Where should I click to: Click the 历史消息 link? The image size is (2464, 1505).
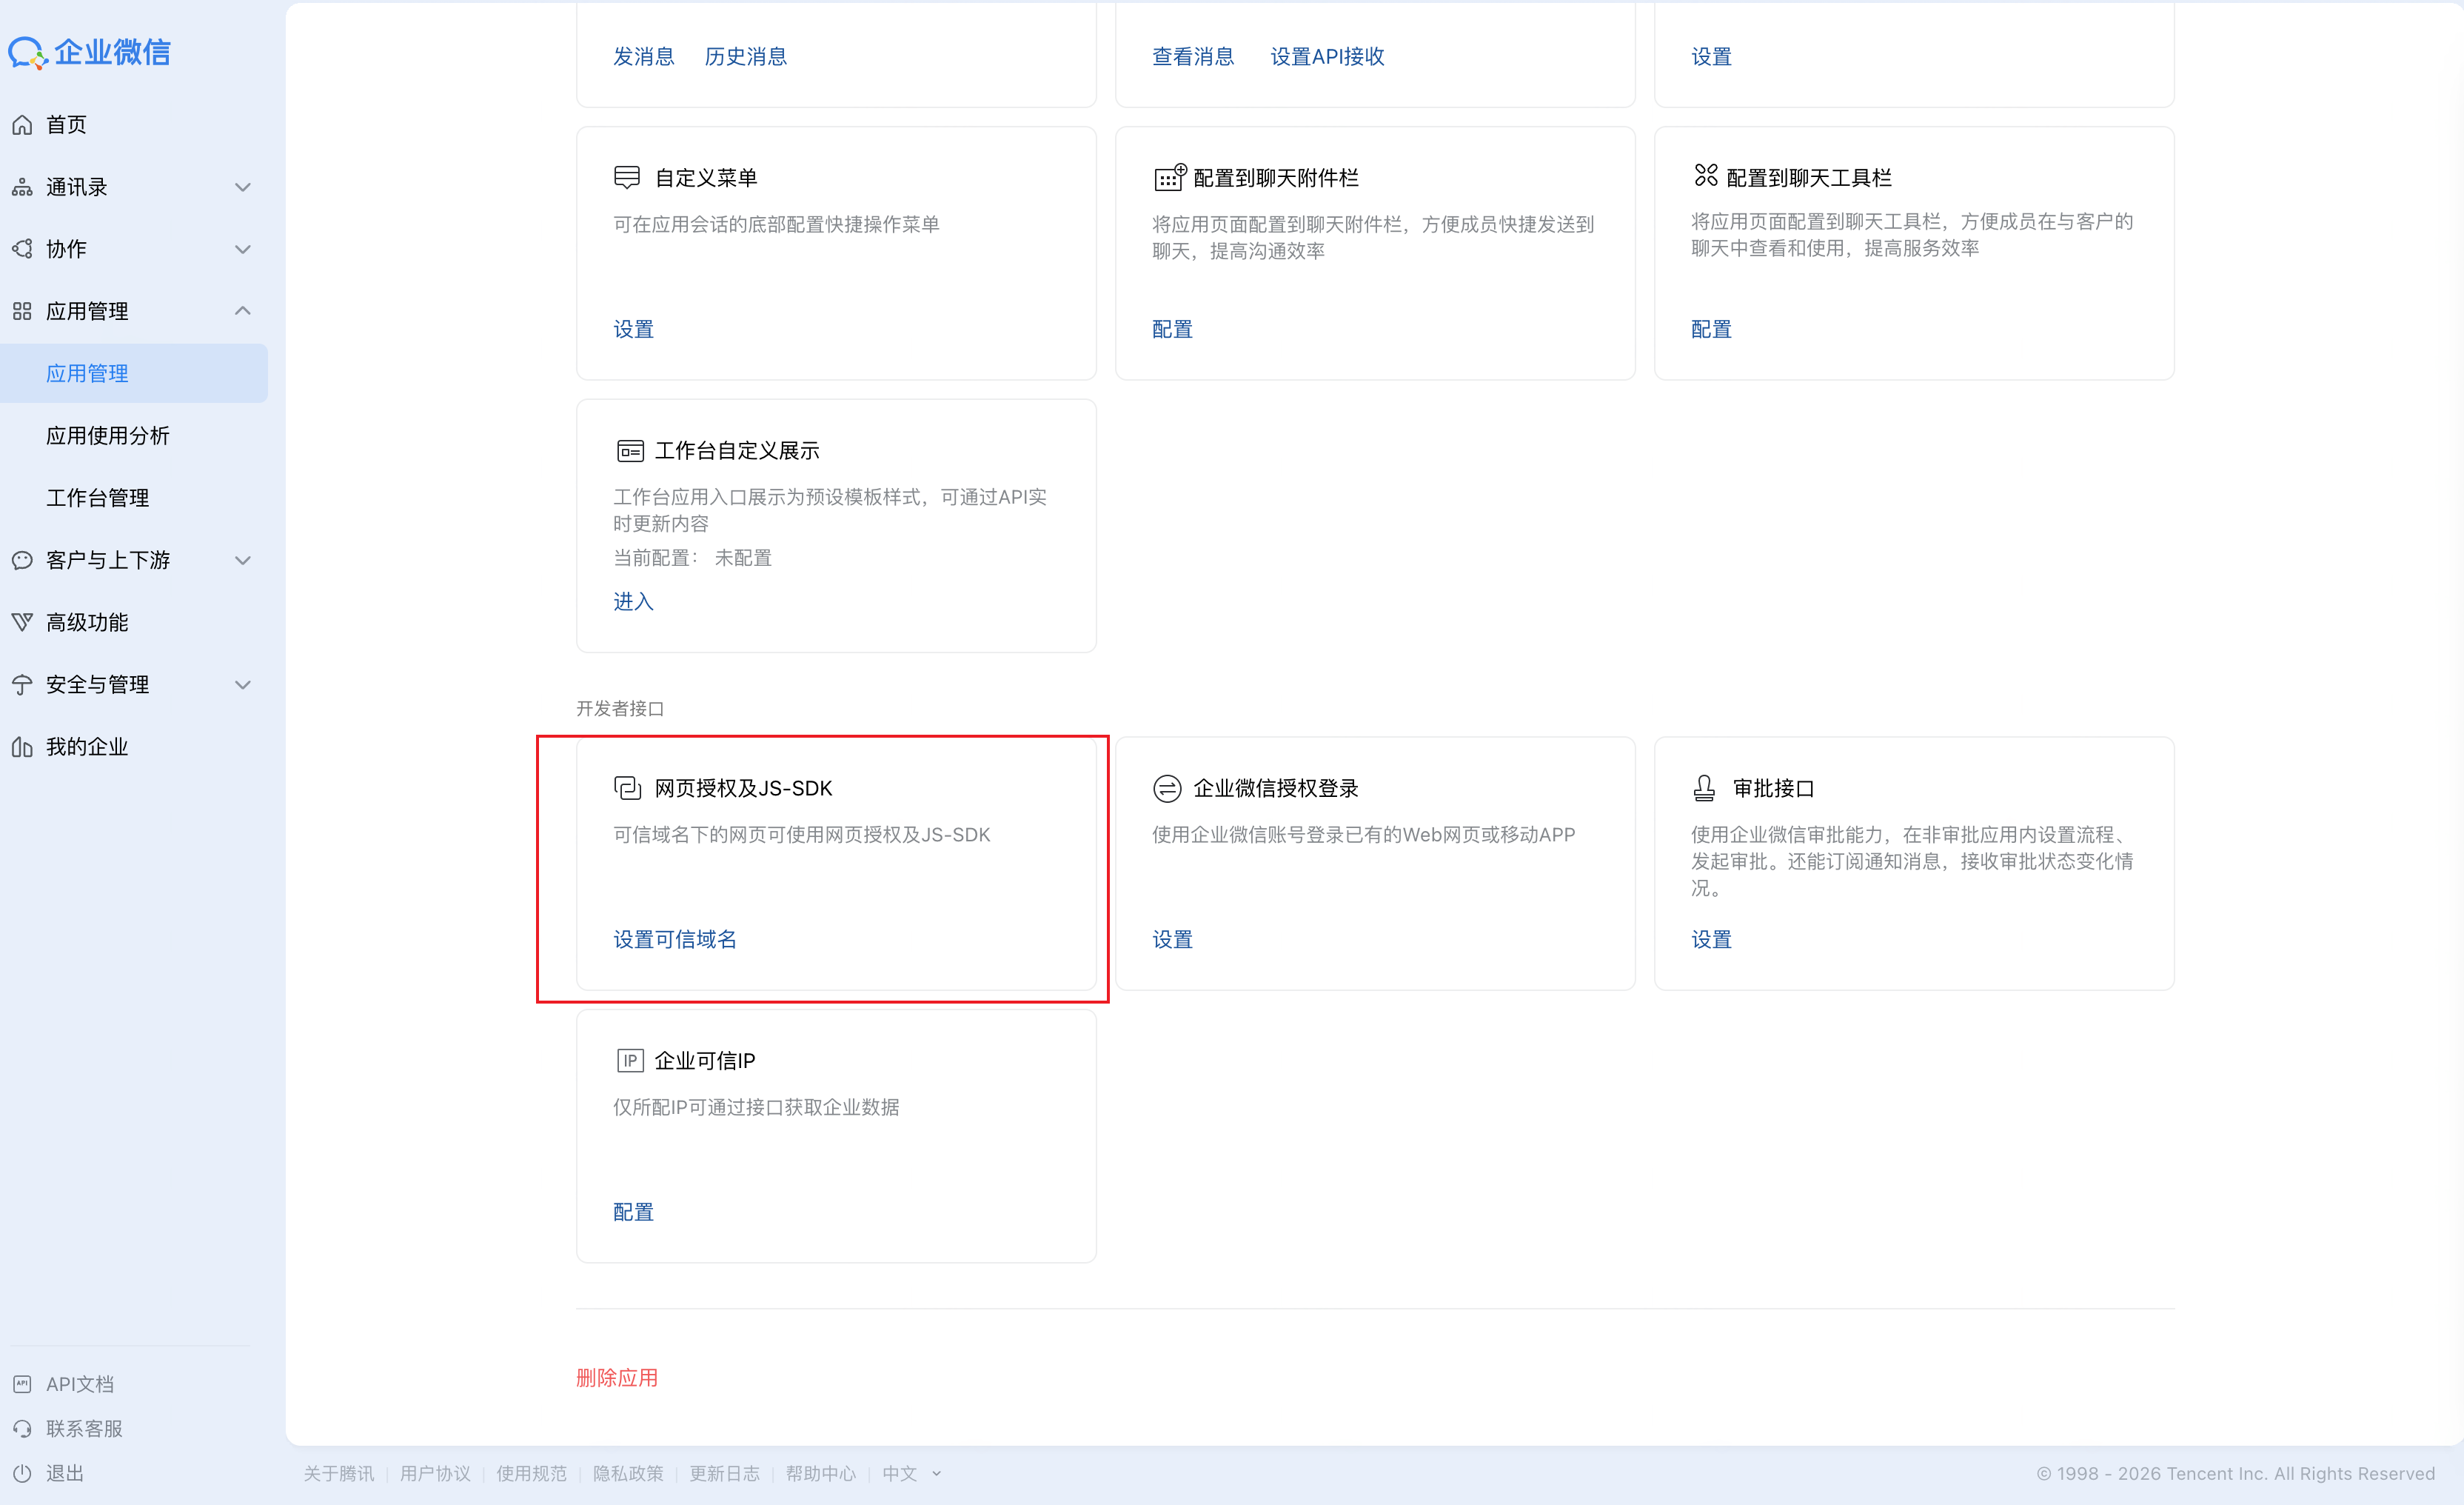click(746, 56)
